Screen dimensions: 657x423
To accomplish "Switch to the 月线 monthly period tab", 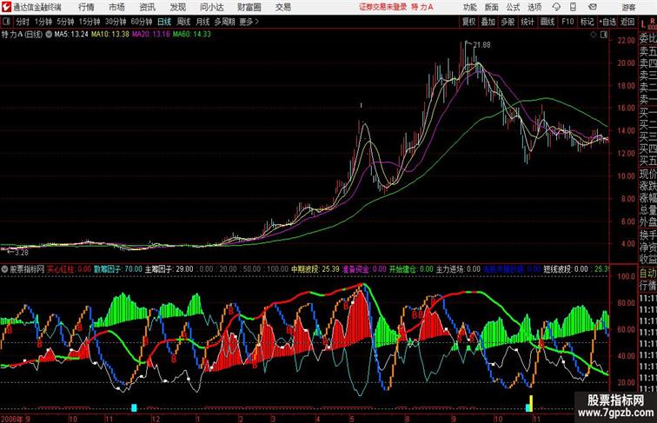I will (x=202, y=22).
